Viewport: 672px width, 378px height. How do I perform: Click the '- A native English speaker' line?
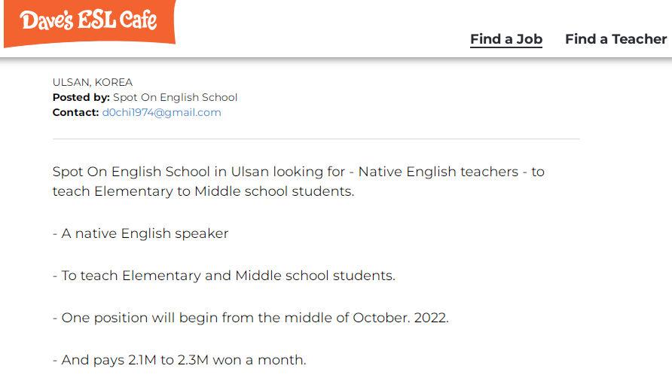tap(140, 233)
